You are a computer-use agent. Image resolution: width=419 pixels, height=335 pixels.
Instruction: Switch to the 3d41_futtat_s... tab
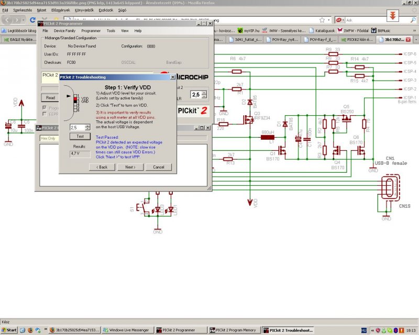tap(246, 40)
